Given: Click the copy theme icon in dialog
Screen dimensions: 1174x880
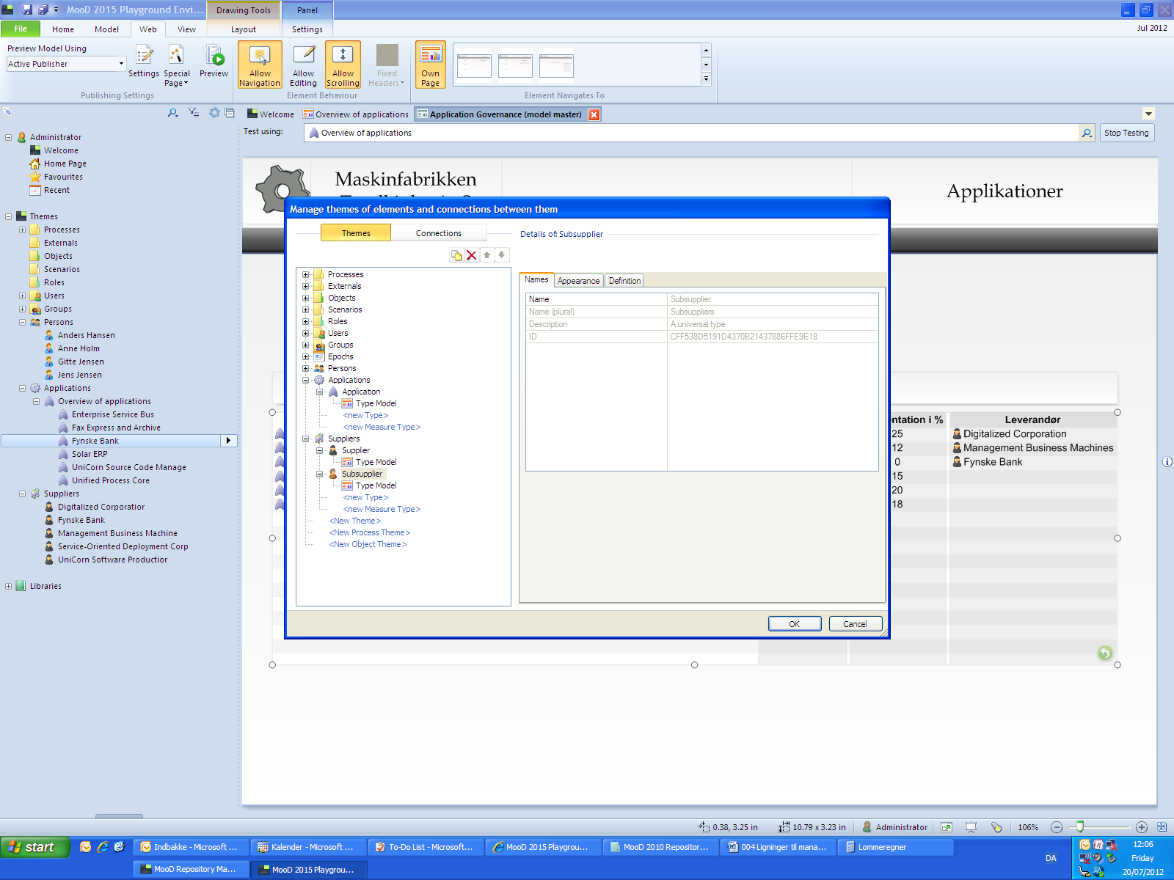Looking at the screenshot, I should click(456, 255).
